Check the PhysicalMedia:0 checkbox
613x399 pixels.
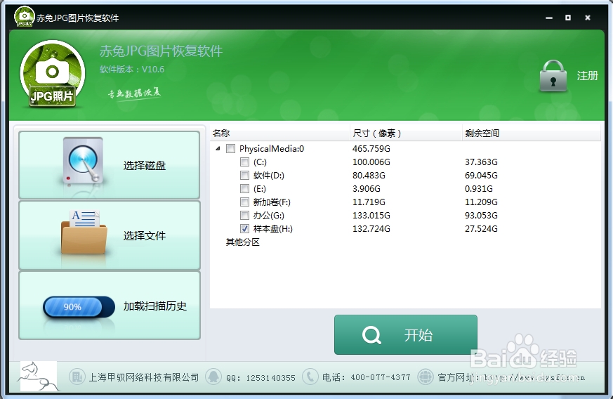(230, 149)
